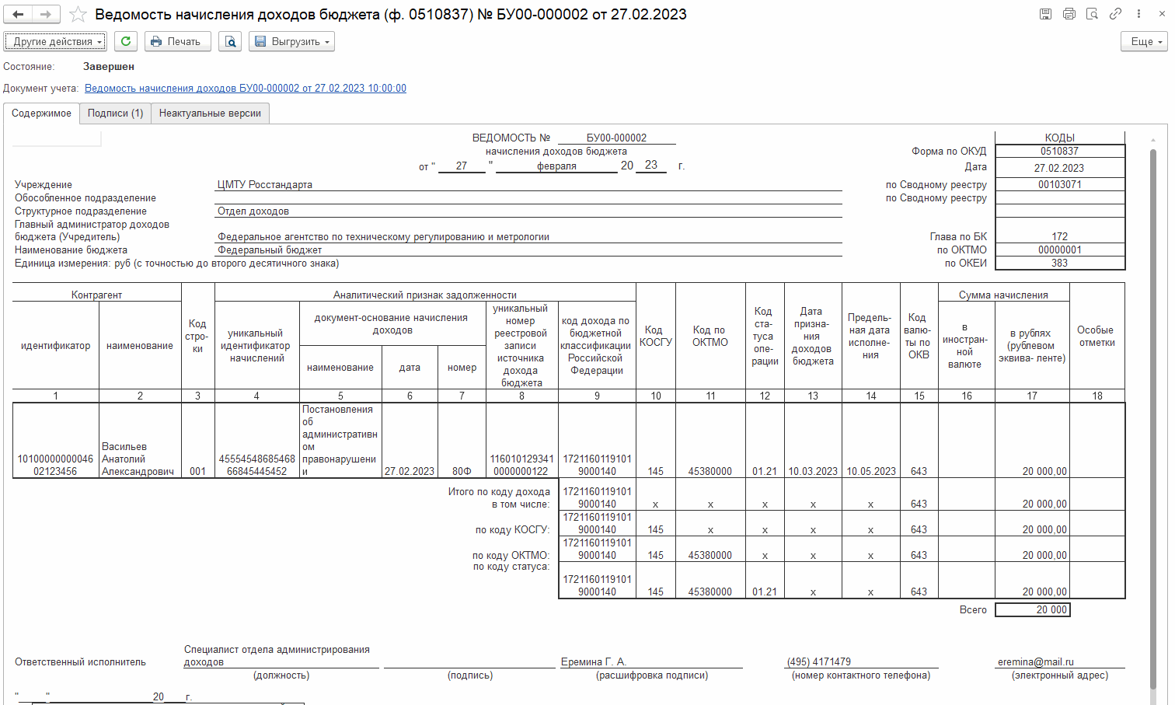
Task: Select the OKUD form code '0510837'
Action: click(x=1060, y=151)
